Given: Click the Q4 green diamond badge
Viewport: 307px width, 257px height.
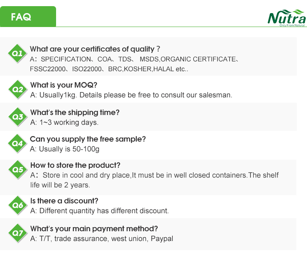Looking at the screenshot, I should 17,144.
